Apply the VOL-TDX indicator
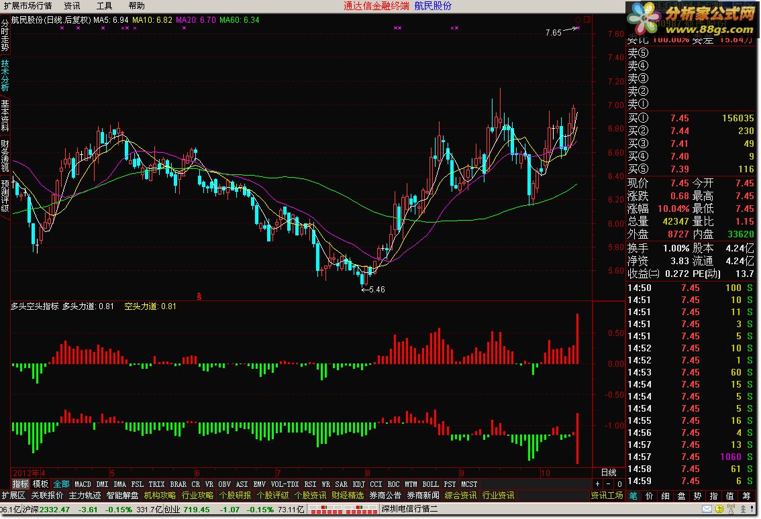 (x=285, y=484)
